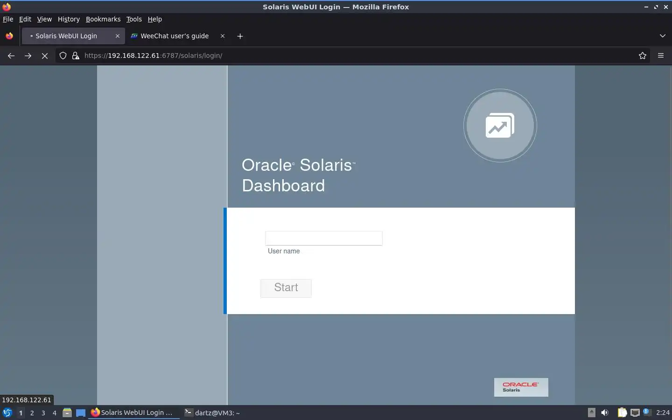Viewport: 672px width, 420px height.
Task: Click the Oracle Solaris logo badge
Action: click(x=521, y=387)
